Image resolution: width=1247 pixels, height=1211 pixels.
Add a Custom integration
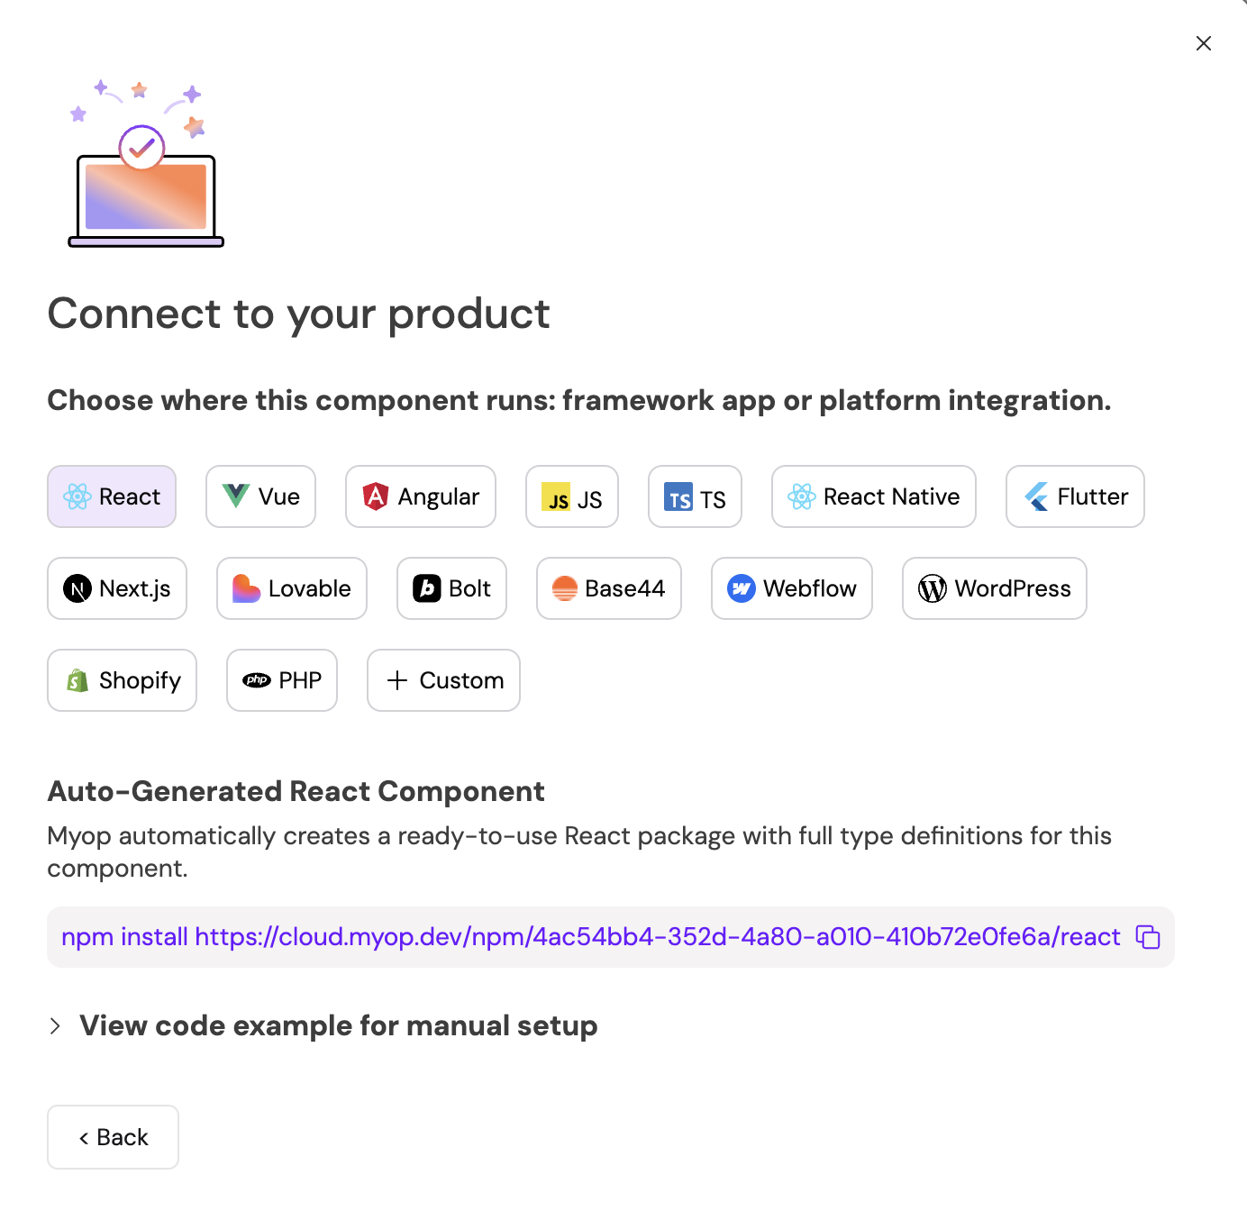click(443, 680)
